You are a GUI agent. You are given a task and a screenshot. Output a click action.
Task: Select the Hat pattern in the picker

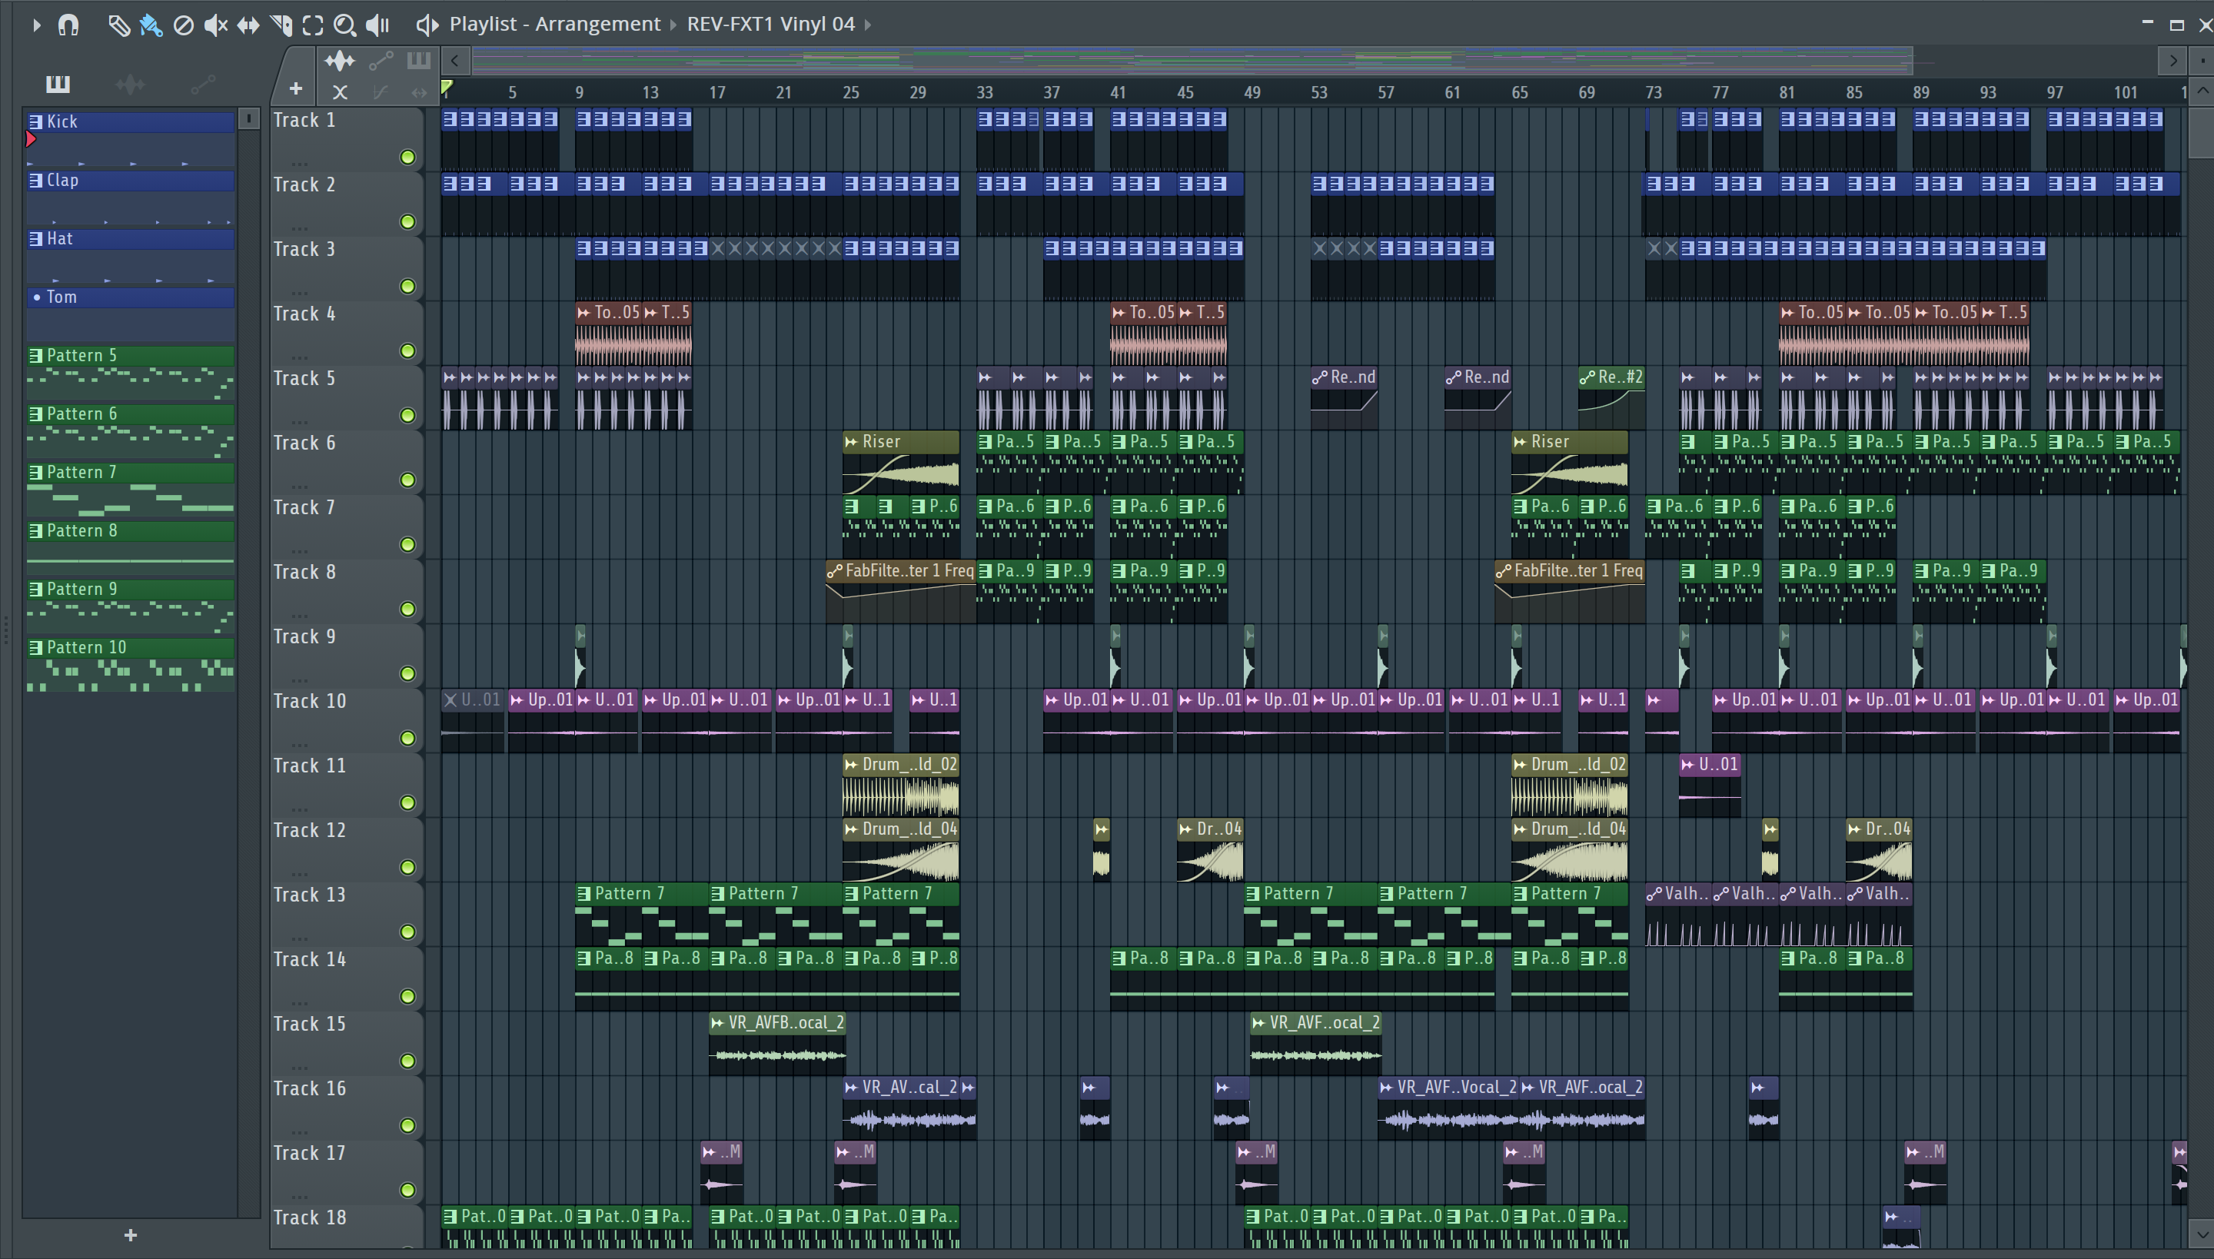click(130, 255)
